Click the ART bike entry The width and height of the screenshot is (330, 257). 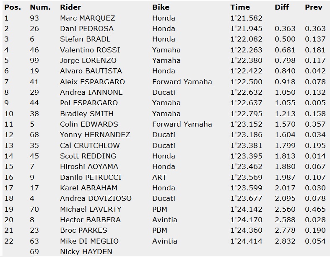tap(159, 177)
